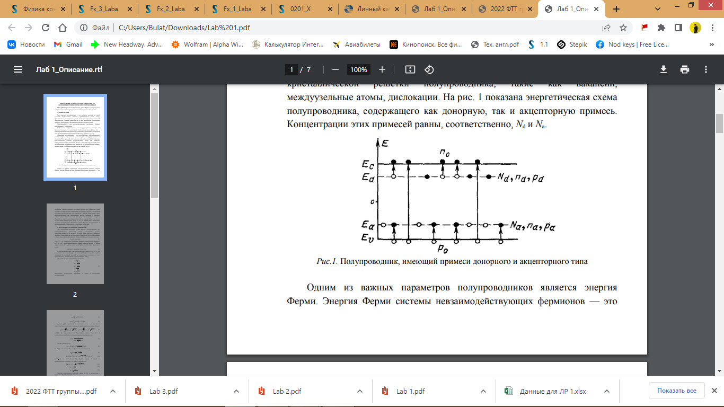Click the fit to page icon
Image resolution: width=724 pixels, height=407 pixels.
(x=410, y=69)
